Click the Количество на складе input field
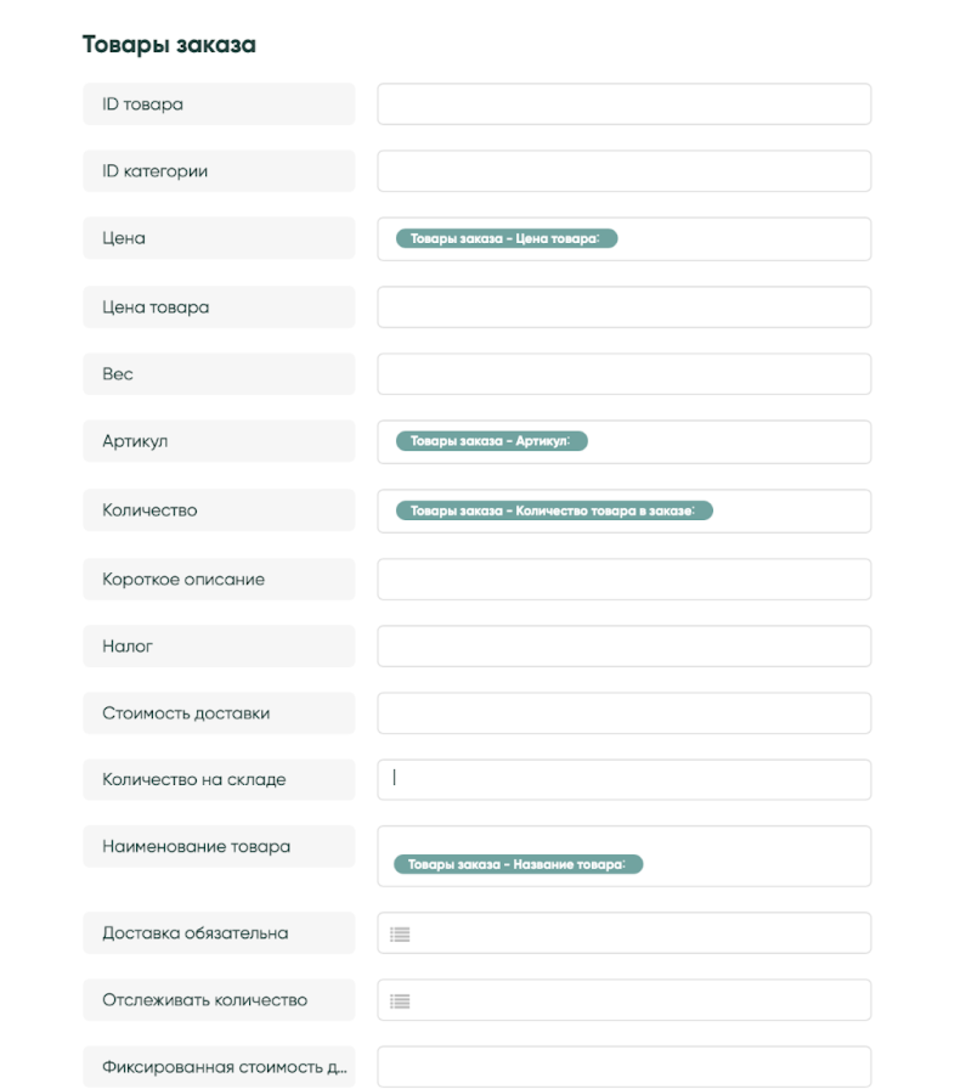This screenshot has width=966, height=1089. (x=624, y=779)
